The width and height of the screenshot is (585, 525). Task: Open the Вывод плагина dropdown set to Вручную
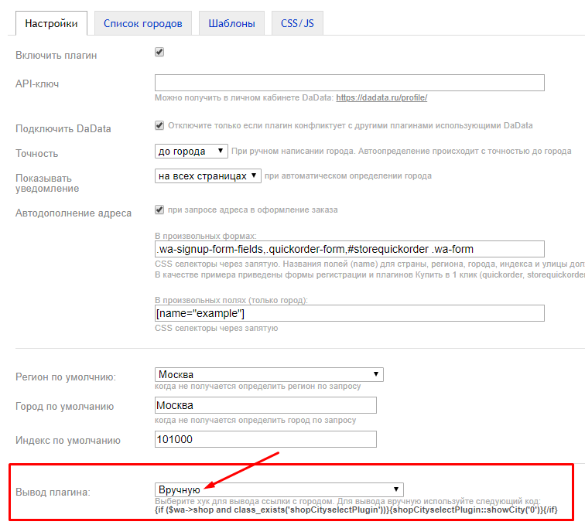tap(279, 489)
